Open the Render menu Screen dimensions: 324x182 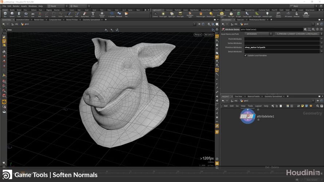(x=16, y=6)
